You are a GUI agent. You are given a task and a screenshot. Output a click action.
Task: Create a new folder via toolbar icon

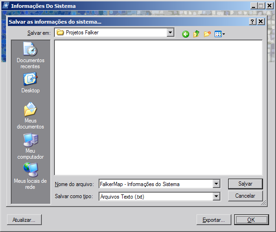[x=207, y=34]
